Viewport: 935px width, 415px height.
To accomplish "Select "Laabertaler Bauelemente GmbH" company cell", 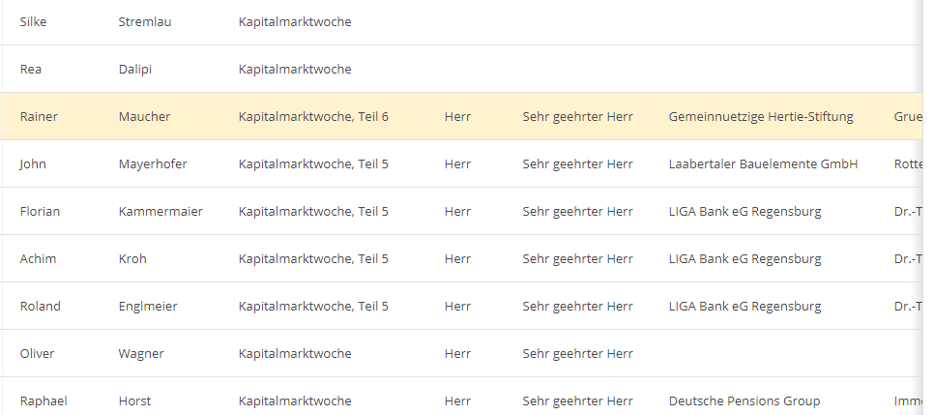I will [x=763, y=164].
